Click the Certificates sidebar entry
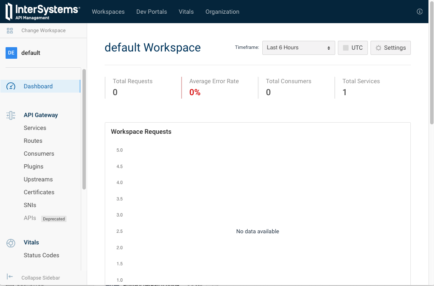 tap(39, 192)
